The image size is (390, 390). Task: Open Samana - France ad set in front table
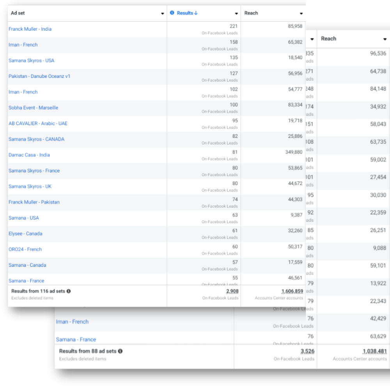click(27, 281)
